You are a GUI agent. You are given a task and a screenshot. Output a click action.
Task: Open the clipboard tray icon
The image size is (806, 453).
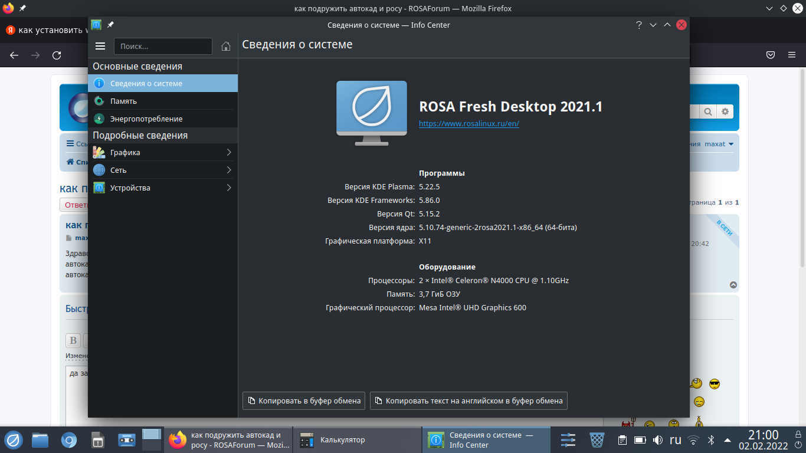point(622,440)
